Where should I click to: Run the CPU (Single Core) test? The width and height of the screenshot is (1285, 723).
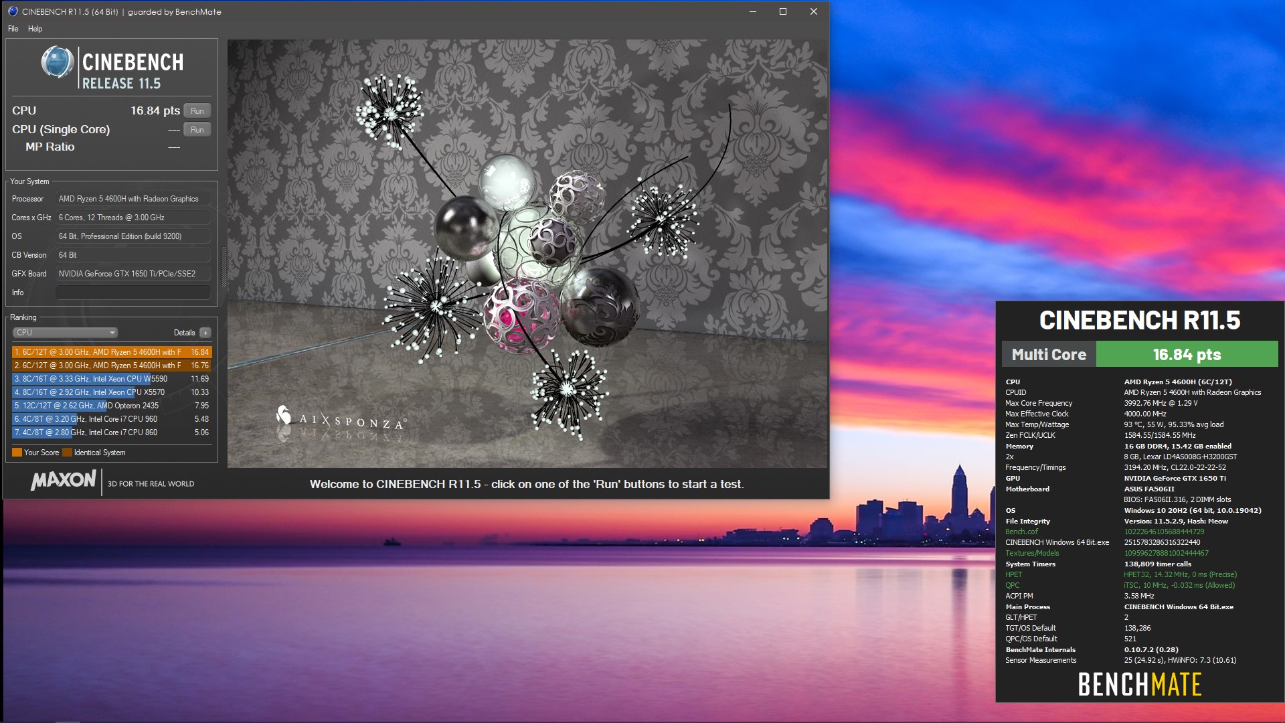[x=197, y=130]
